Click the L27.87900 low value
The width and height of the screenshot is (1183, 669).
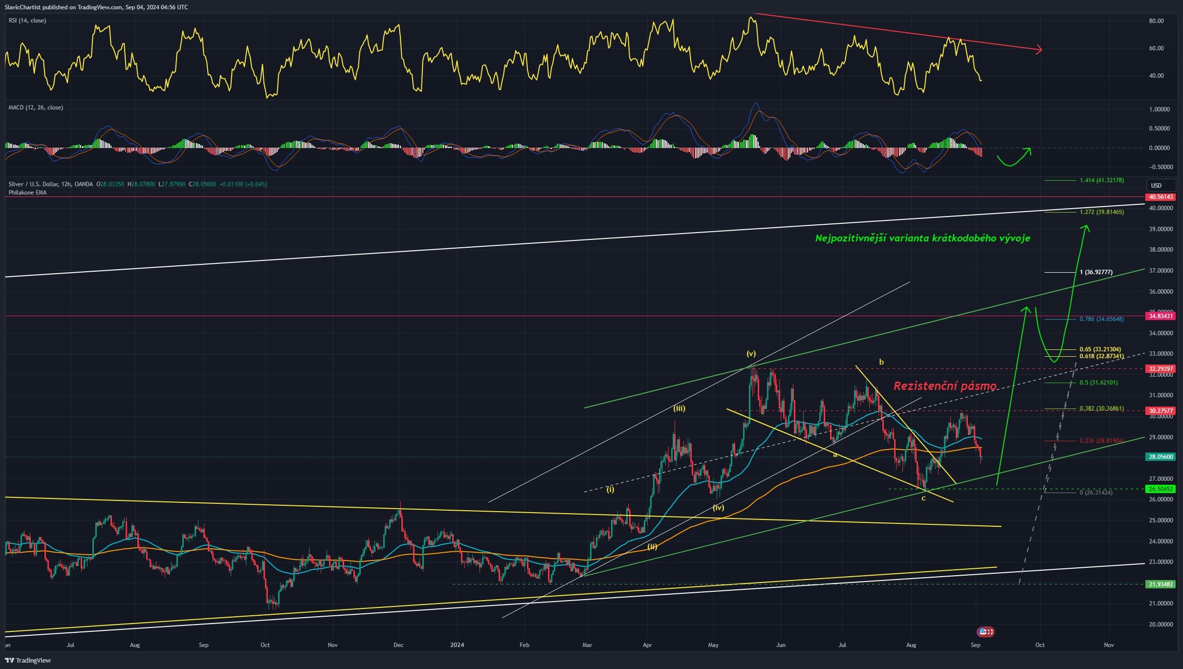tap(172, 184)
